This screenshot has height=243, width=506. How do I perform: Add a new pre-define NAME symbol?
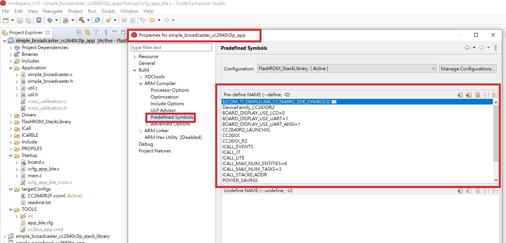coord(460,95)
